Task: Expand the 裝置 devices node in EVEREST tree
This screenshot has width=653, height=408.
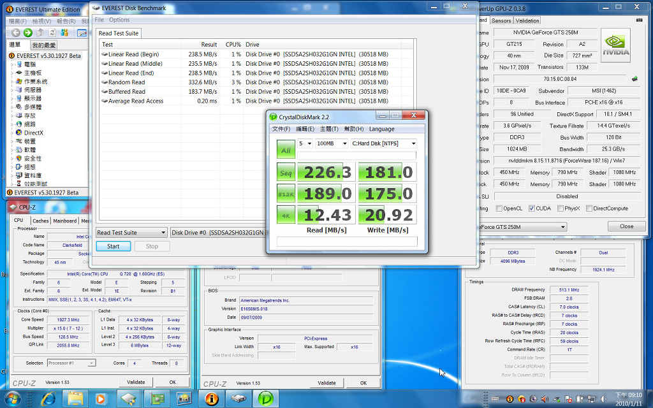Action: (13, 141)
